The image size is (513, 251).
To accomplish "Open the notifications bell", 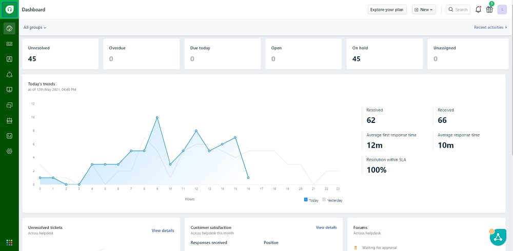I will [x=478, y=10].
